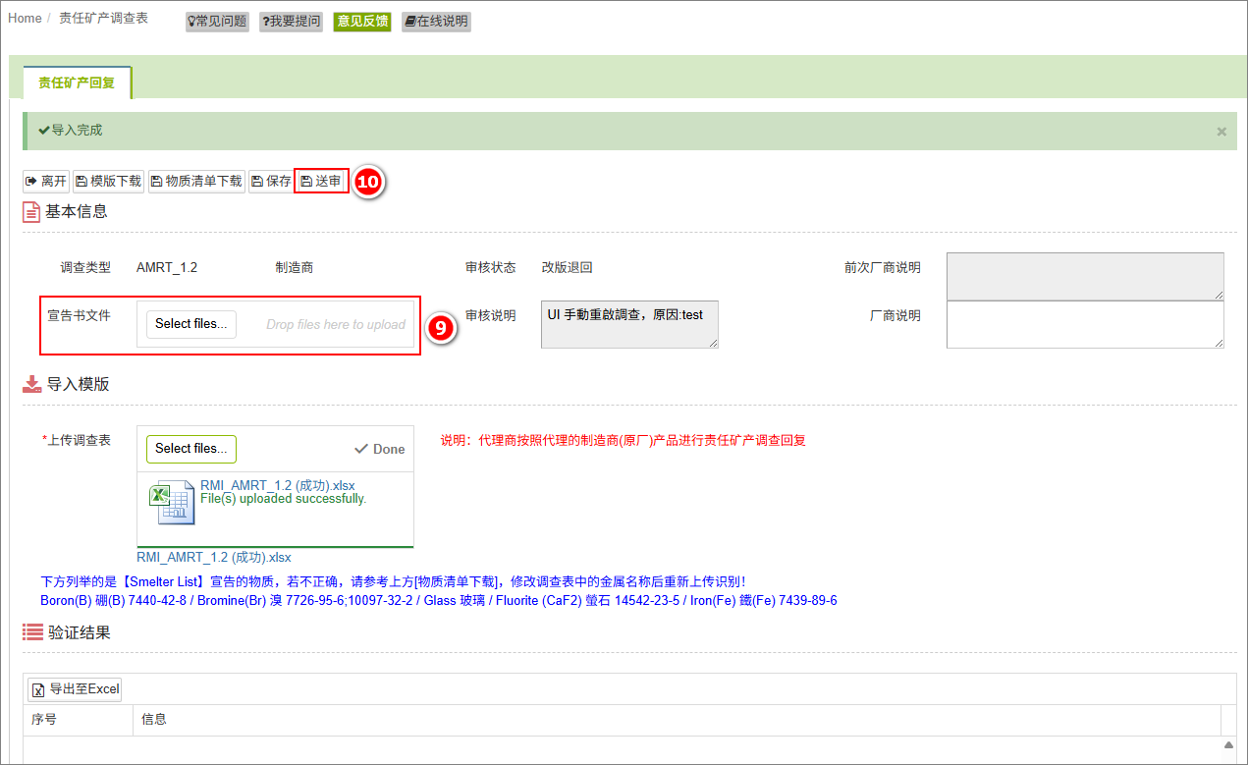
Task: Select the 责任矿产回复 tab
Action: (77, 83)
